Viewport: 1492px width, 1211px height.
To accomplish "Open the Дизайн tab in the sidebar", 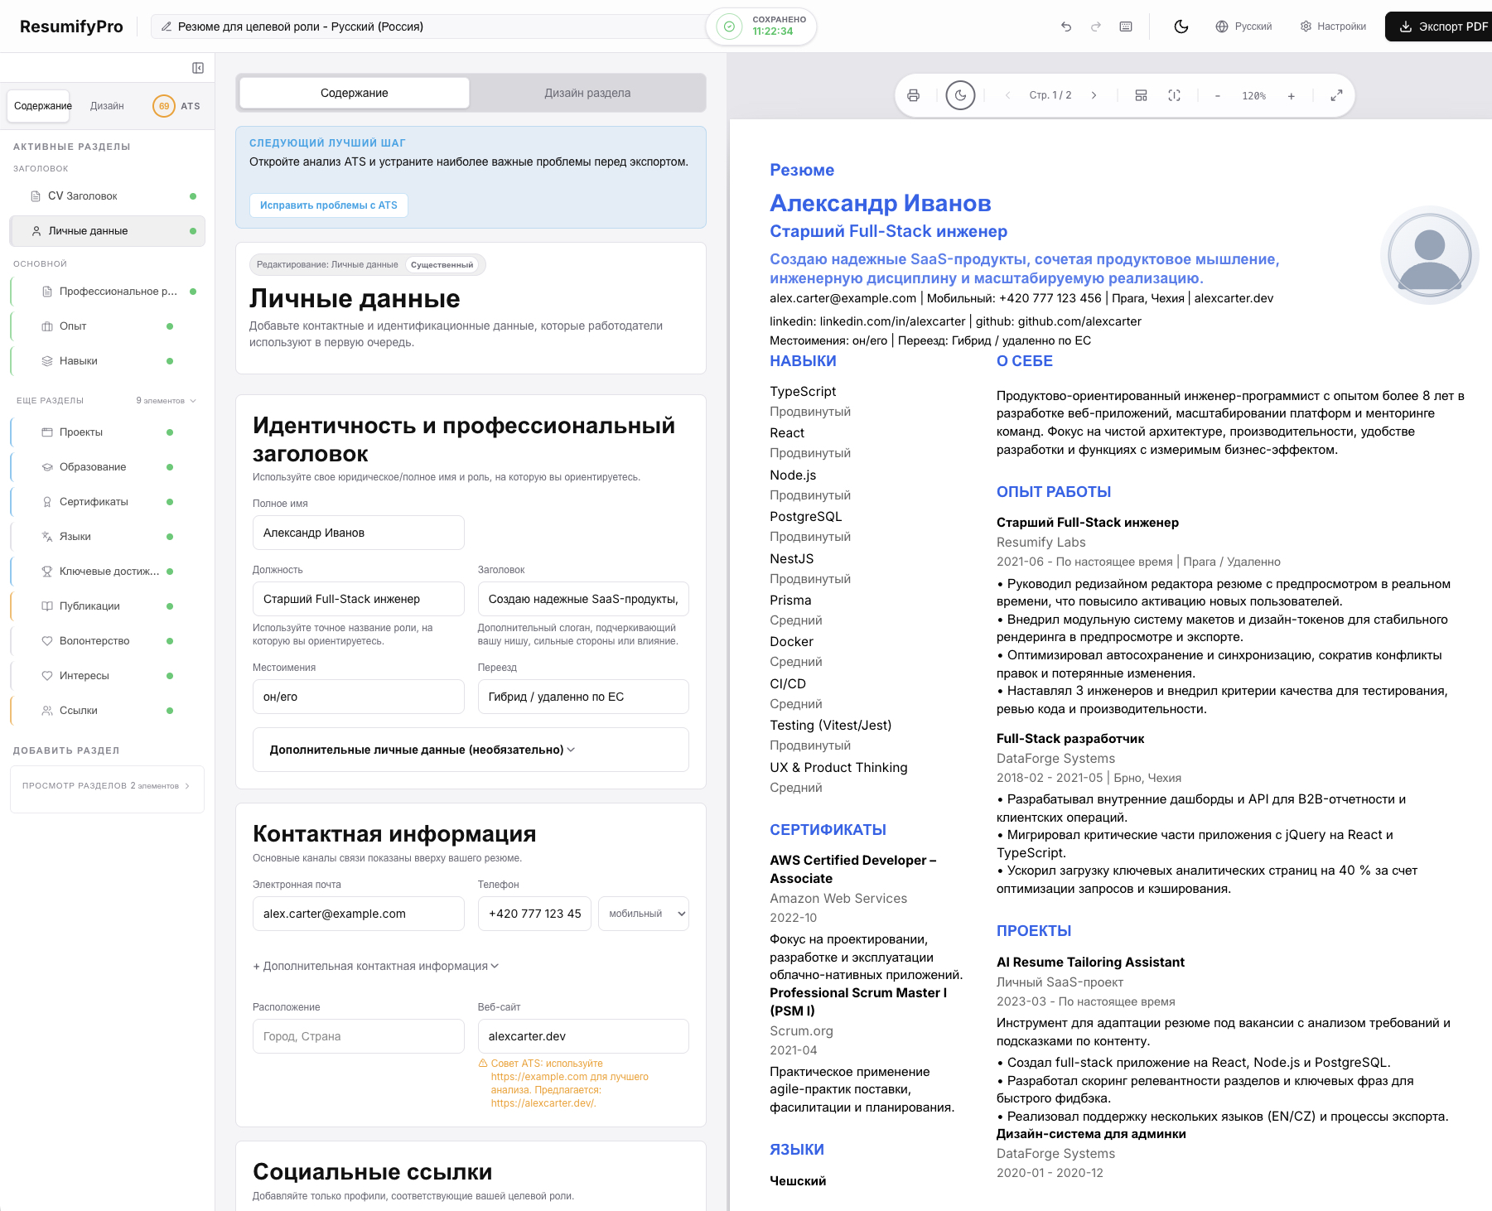I will pyautogui.click(x=109, y=106).
